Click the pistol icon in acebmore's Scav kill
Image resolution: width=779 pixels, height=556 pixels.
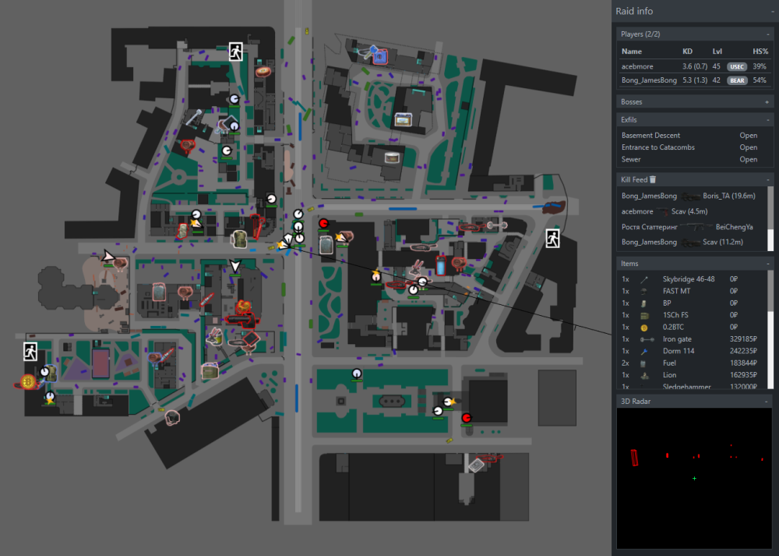coord(662,212)
